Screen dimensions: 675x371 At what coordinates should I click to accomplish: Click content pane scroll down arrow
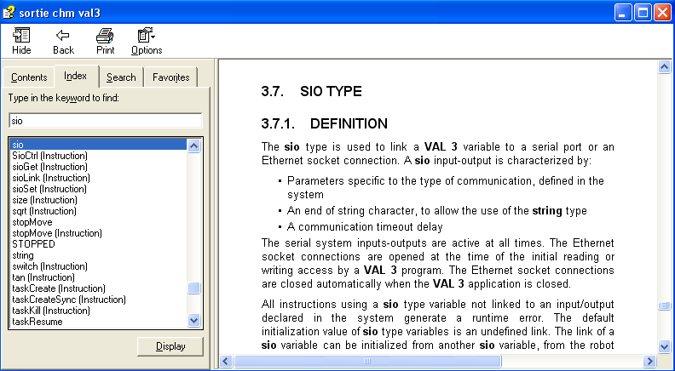[664, 346]
